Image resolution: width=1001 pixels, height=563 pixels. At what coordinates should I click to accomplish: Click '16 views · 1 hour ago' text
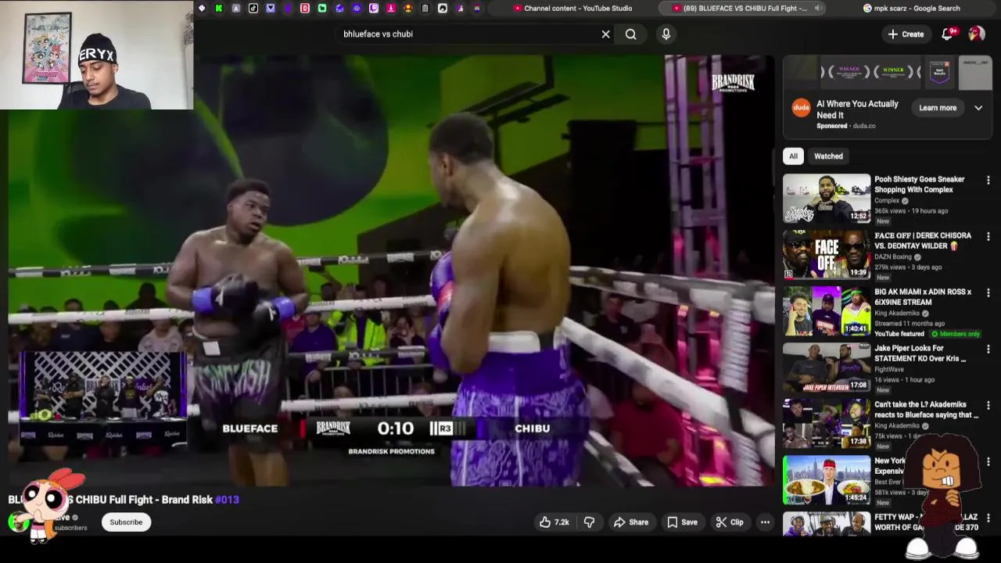click(x=904, y=380)
